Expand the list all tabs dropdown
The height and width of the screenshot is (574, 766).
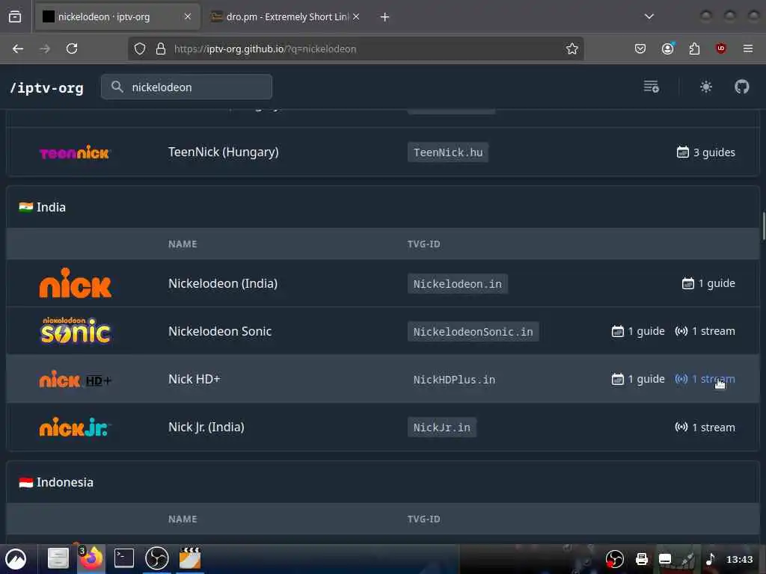point(649,16)
